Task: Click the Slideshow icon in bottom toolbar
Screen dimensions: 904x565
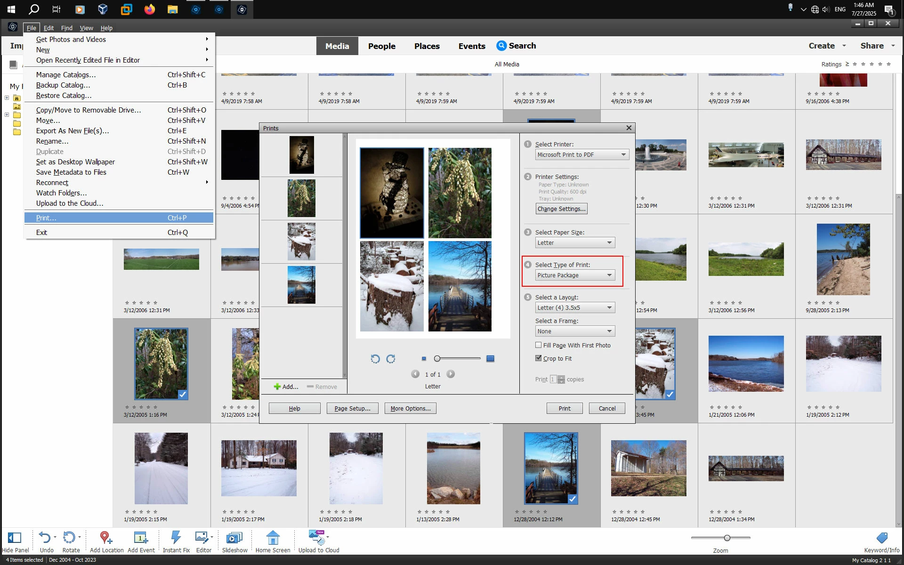Action: (234, 538)
